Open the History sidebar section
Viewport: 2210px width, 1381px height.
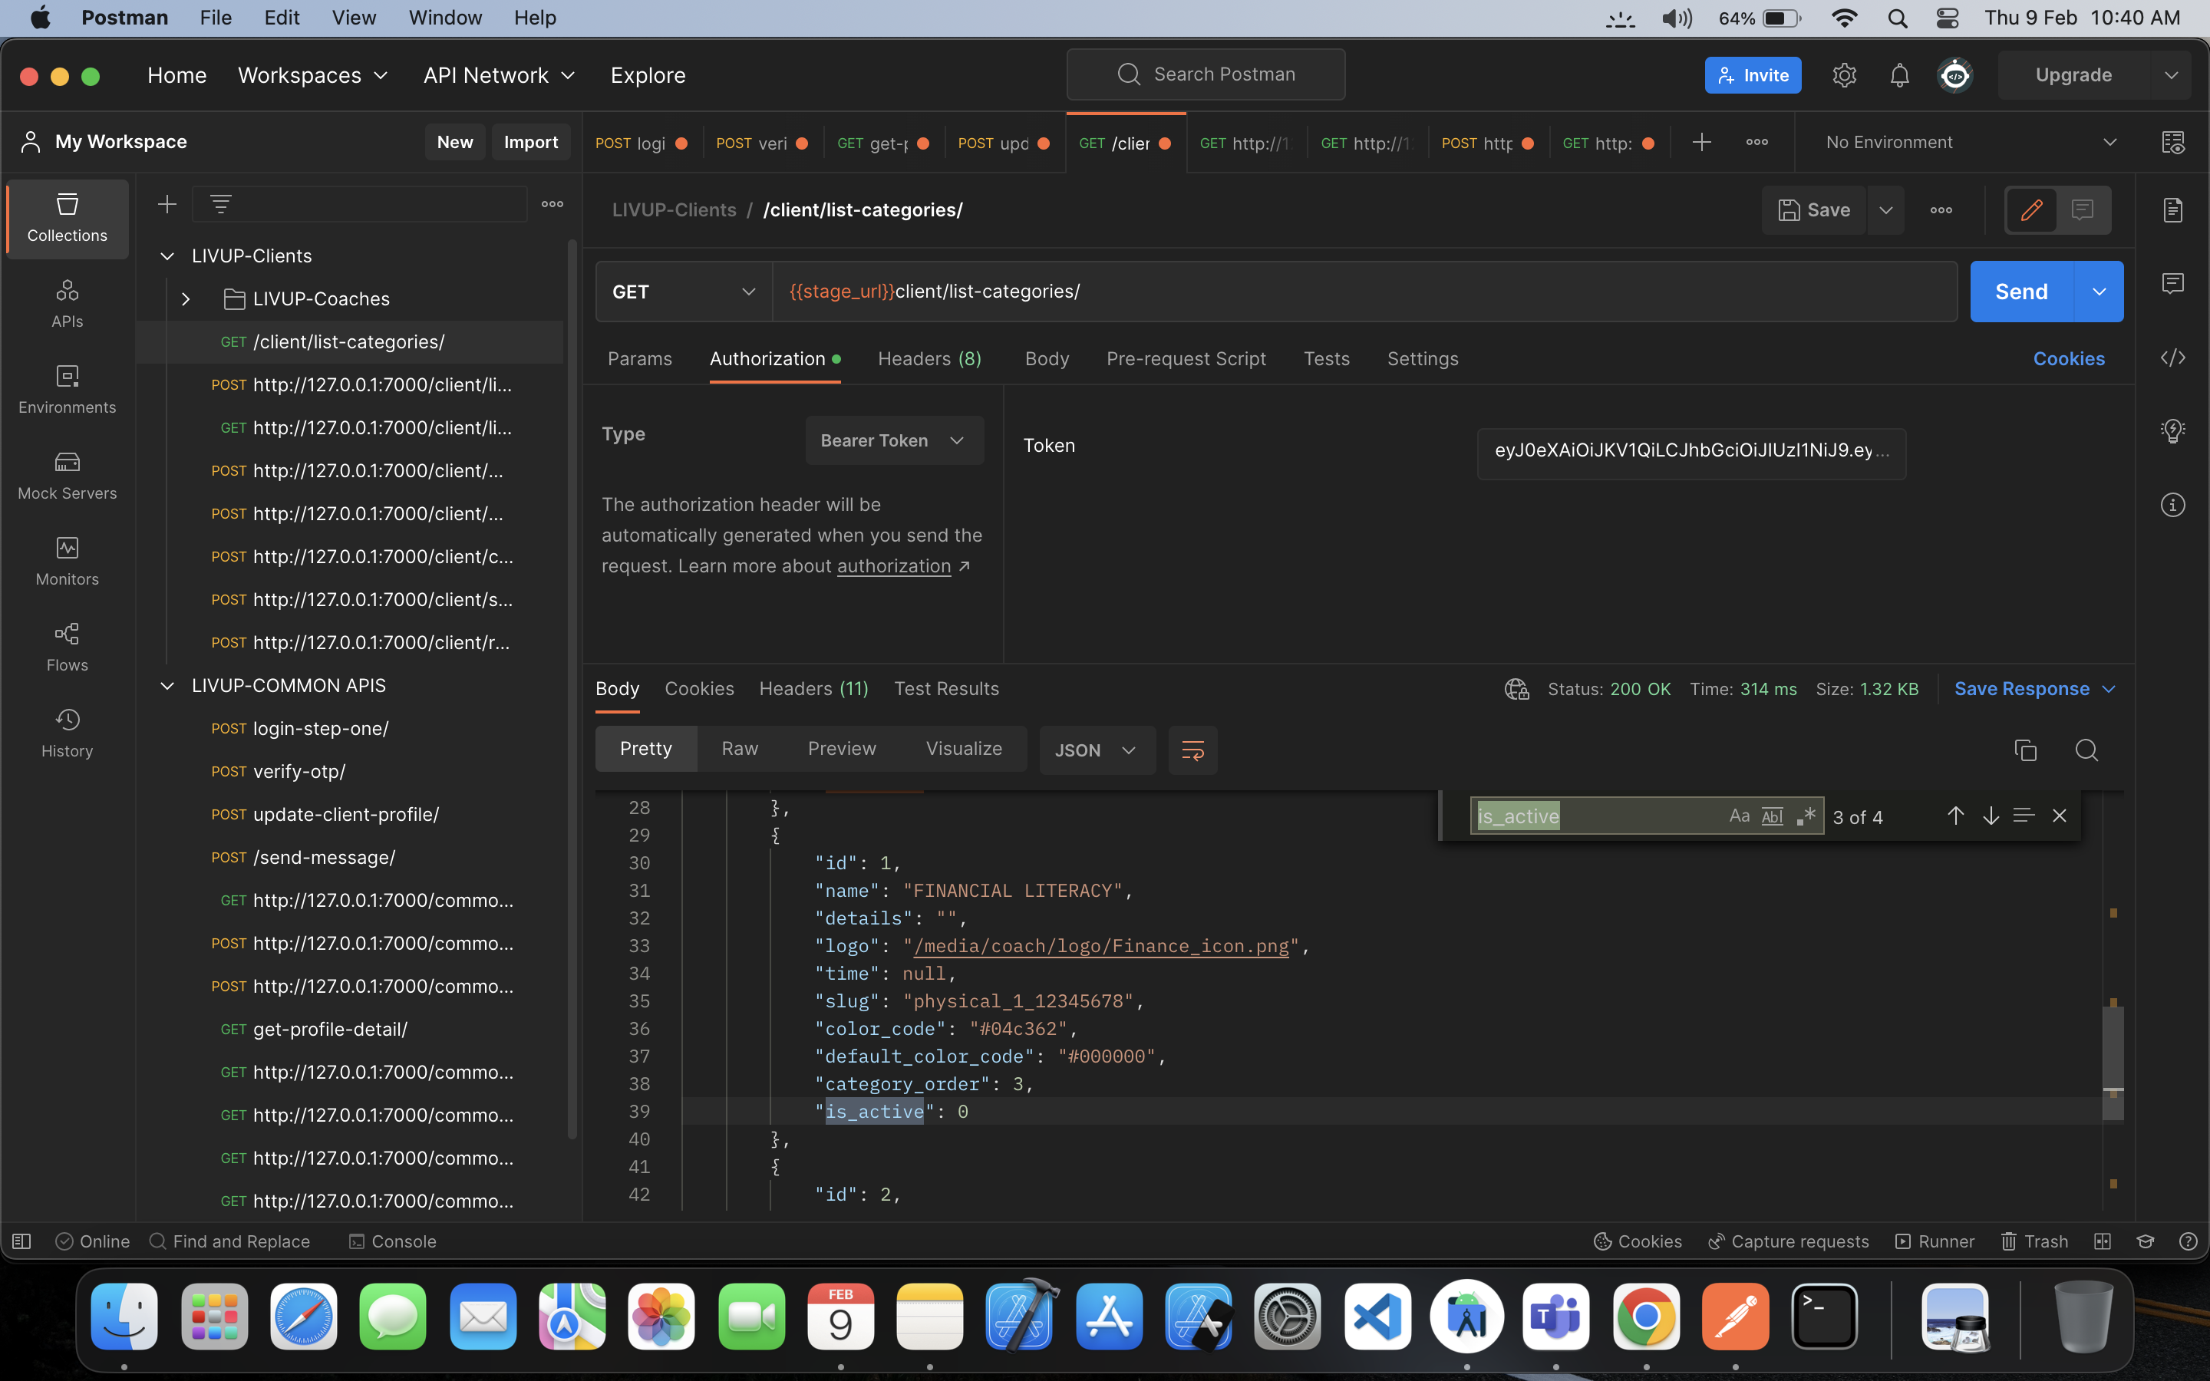[x=67, y=733]
